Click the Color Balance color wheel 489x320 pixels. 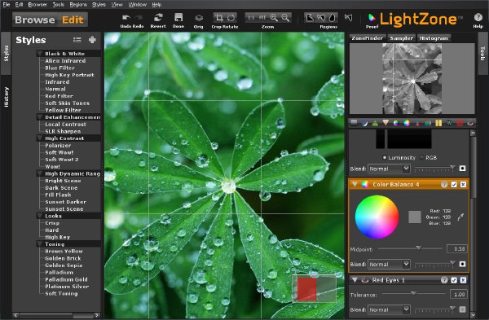(x=377, y=217)
